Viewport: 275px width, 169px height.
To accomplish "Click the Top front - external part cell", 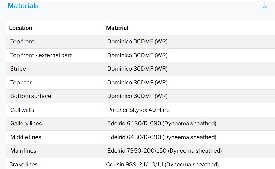I will click(41, 55).
